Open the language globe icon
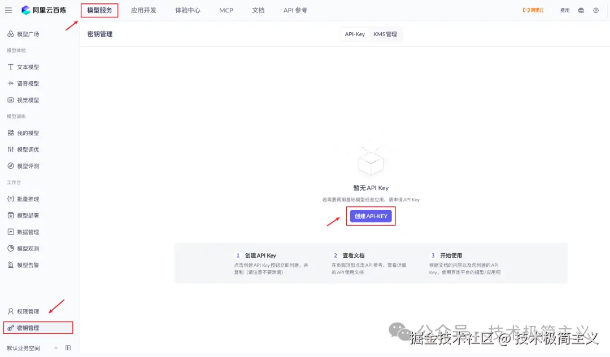Image resolution: width=610 pixels, height=357 pixels. pos(581,10)
